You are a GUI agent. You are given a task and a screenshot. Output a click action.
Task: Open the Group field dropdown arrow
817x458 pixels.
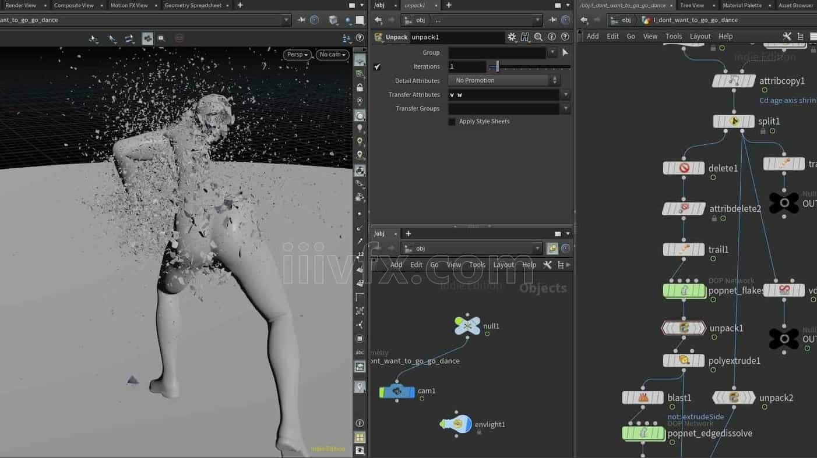point(552,52)
